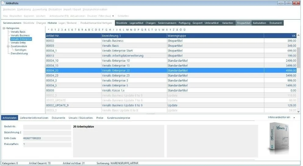Click the Seriennummern action button on the left

[x=12, y=23]
